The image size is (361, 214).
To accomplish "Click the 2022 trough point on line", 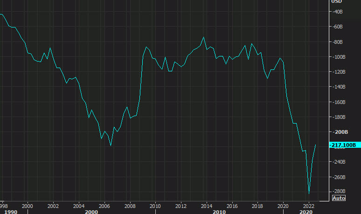I will pos(309,193).
